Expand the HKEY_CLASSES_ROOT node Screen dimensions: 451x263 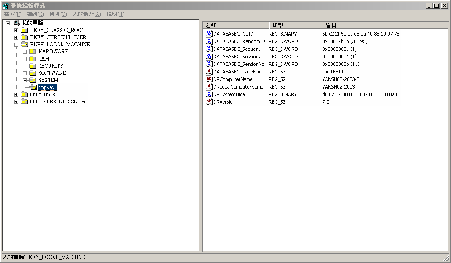[17, 30]
